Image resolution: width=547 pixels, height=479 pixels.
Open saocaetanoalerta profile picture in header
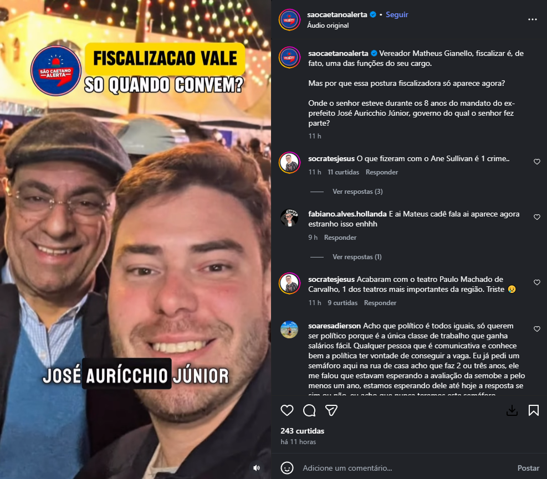tap(289, 19)
